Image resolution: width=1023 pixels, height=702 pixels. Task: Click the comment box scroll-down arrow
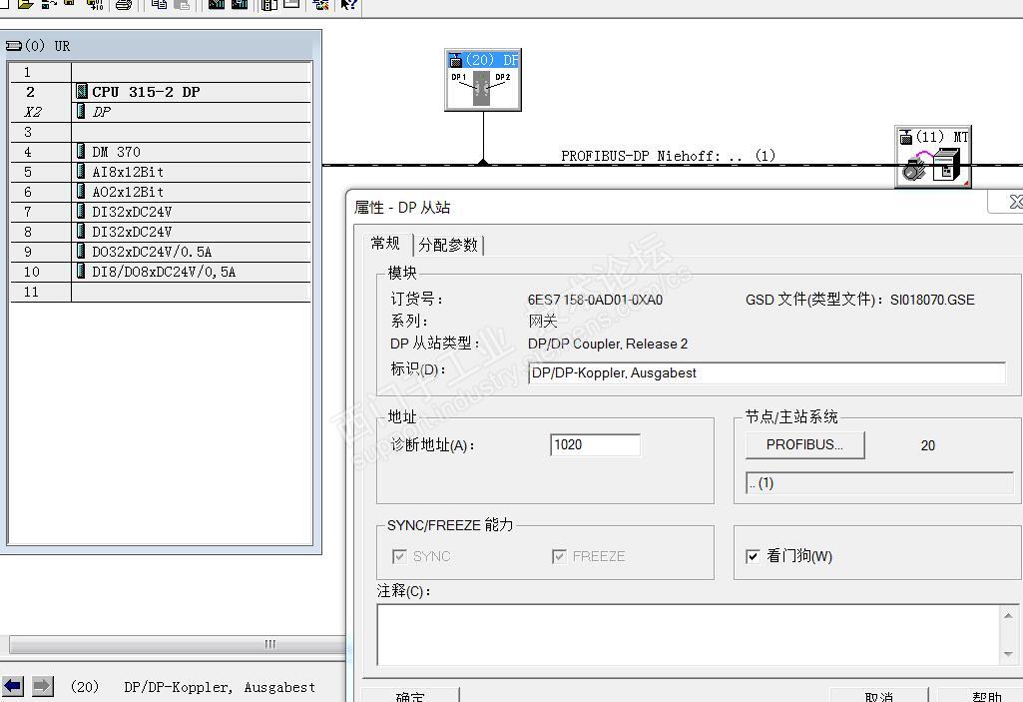click(x=1009, y=654)
